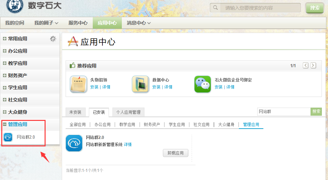Click 安装 link under 失物招领

(94, 87)
